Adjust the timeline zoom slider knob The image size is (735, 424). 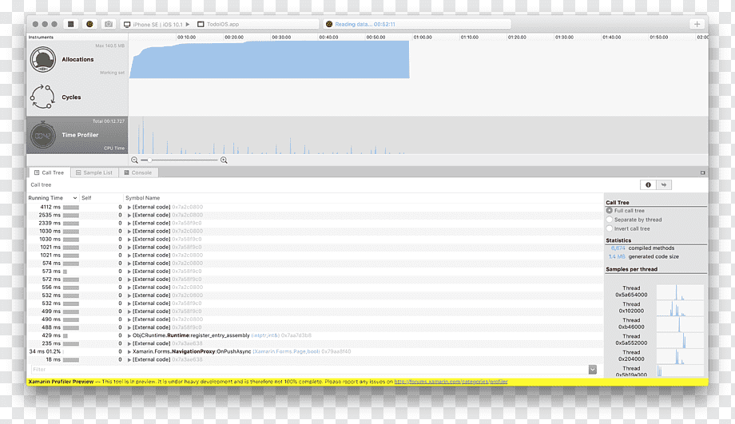pos(149,160)
